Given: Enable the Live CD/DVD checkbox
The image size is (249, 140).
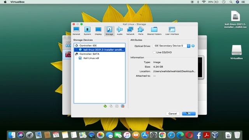Looking at the screenshot, I should (154, 52).
